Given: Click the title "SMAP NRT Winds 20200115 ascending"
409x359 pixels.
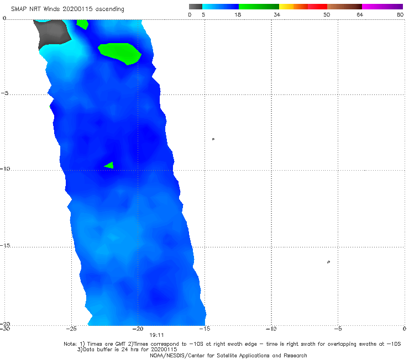Looking at the screenshot, I should click(67, 9).
